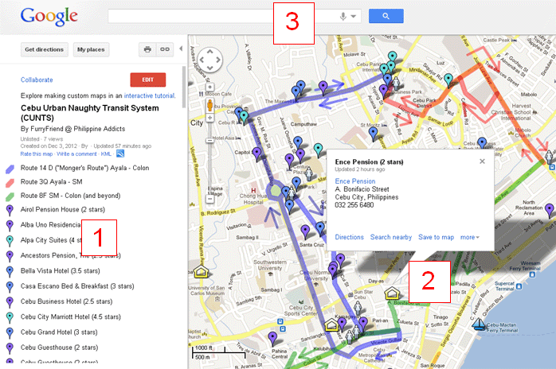Click the link chain icon
556x369 pixels.
click(165, 49)
